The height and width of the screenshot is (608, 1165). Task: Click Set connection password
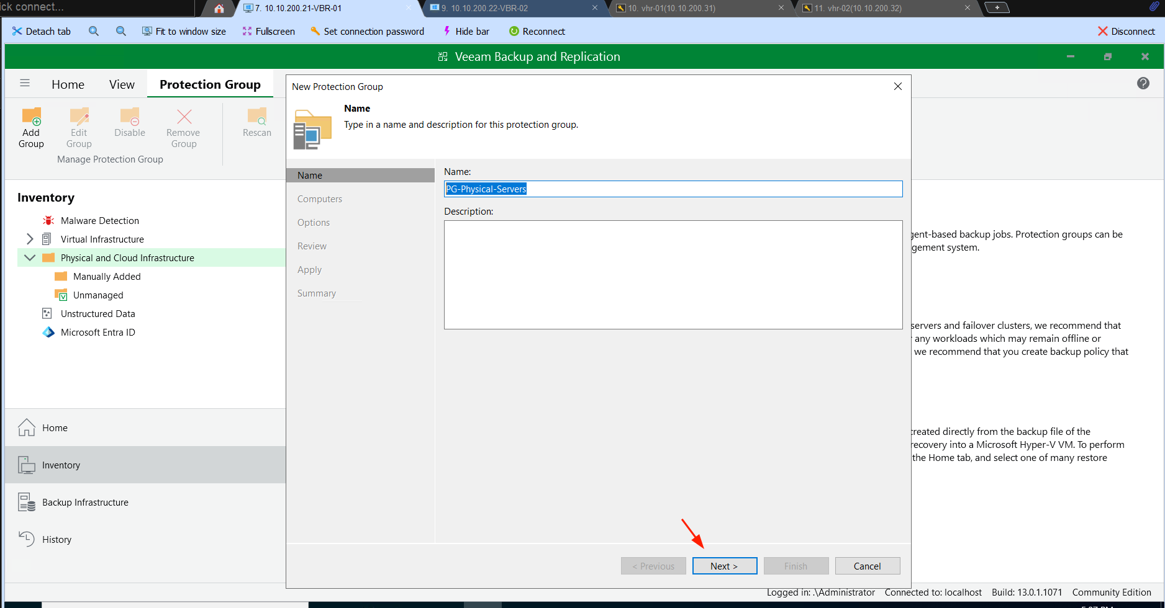pyautogui.click(x=367, y=31)
